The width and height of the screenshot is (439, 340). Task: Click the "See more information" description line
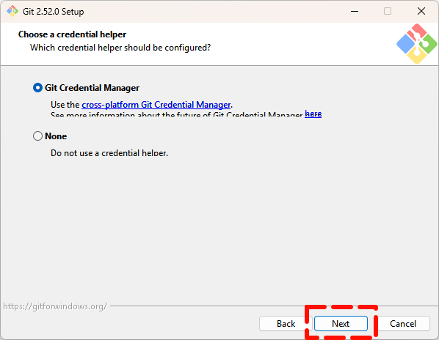click(x=177, y=114)
